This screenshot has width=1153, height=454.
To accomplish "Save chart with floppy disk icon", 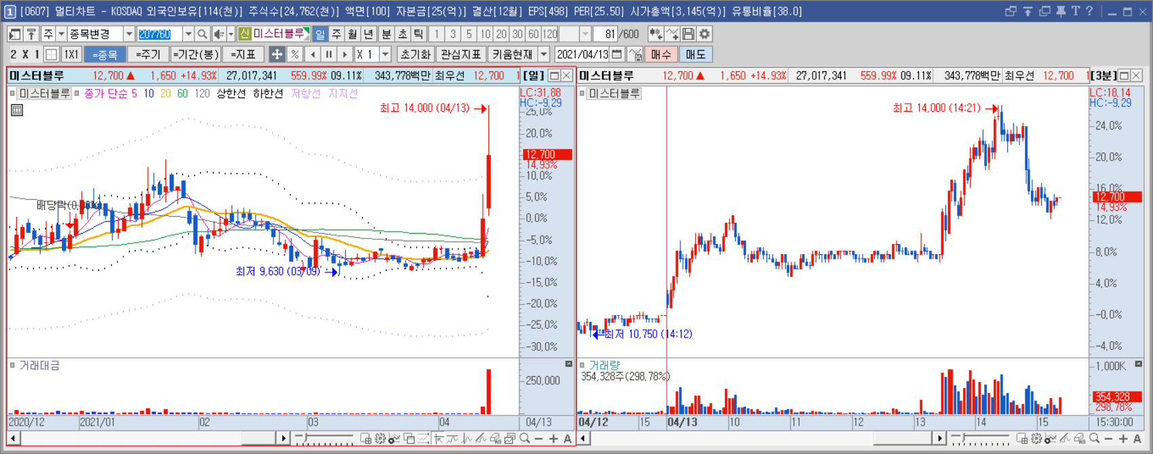I will (688, 34).
